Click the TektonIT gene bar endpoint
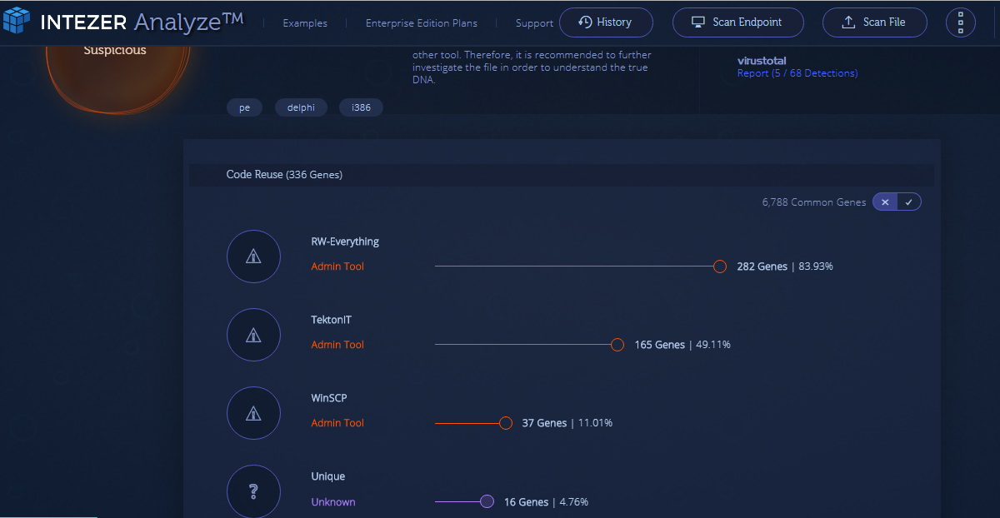The image size is (1000, 518). coord(617,345)
